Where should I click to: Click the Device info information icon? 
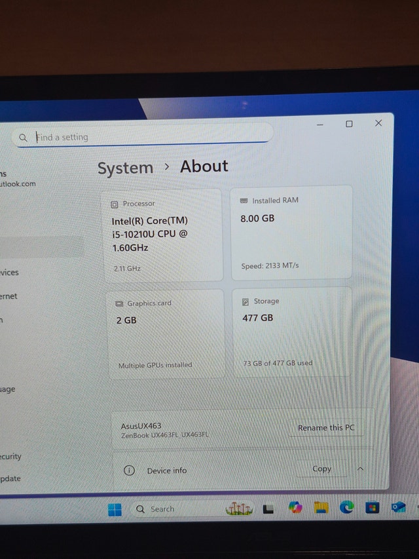click(x=129, y=471)
